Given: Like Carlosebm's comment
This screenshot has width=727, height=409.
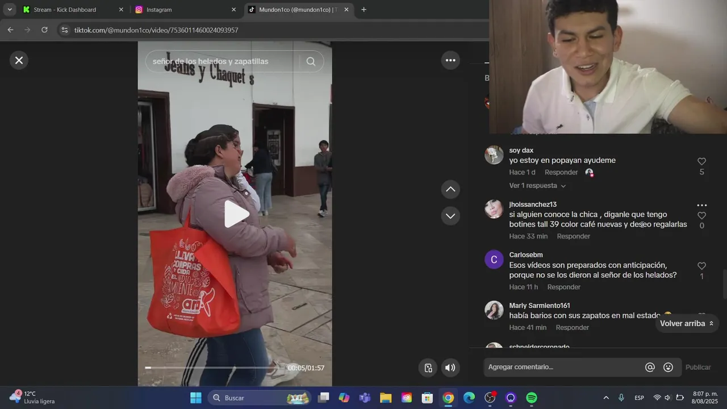Looking at the screenshot, I should (x=701, y=266).
